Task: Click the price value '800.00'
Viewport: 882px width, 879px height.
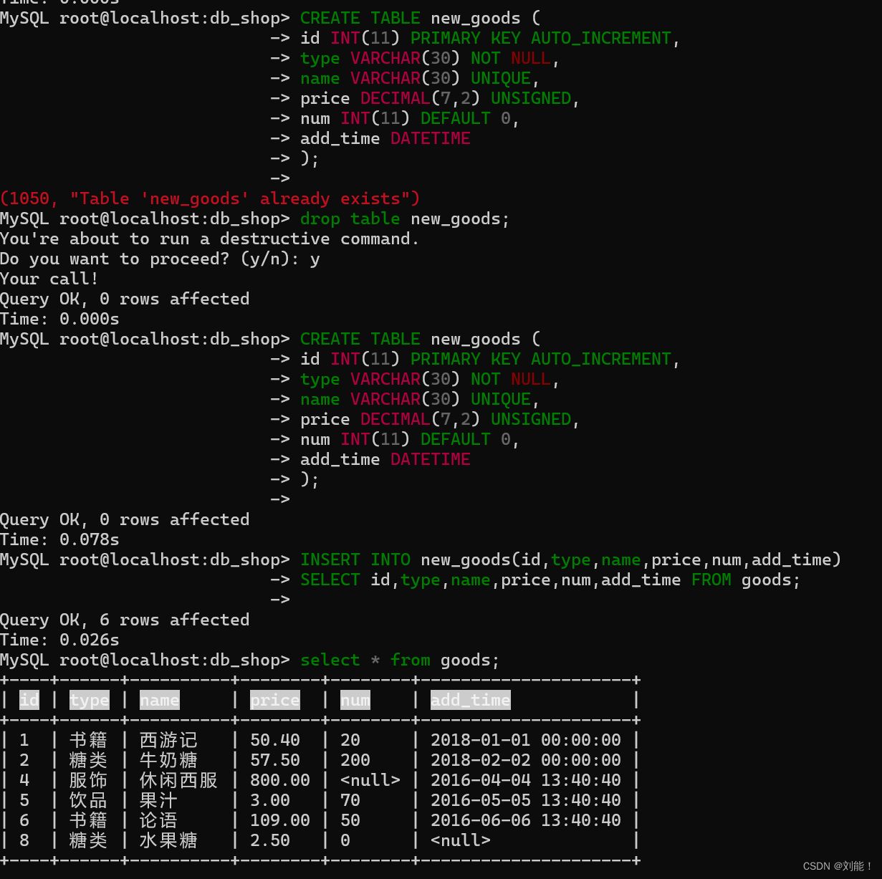Action: tap(280, 780)
